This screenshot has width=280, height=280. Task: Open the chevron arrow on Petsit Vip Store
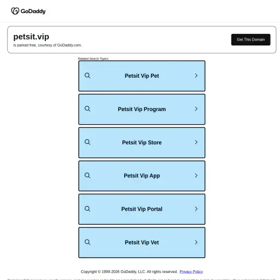tap(196, 142)
